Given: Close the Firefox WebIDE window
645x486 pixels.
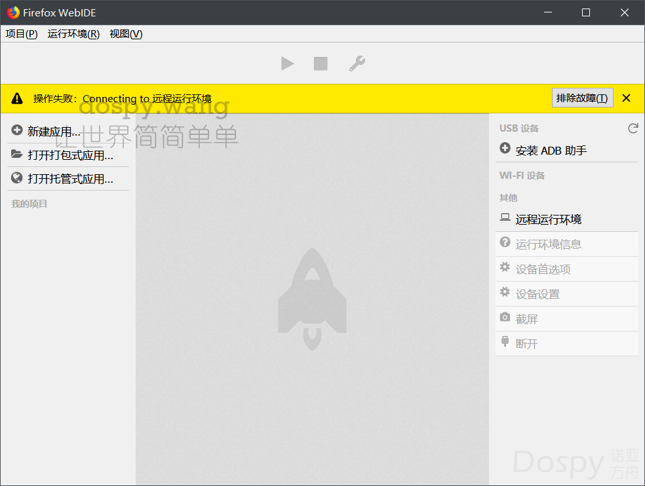Looking at the screenshot, I should 625,12.
